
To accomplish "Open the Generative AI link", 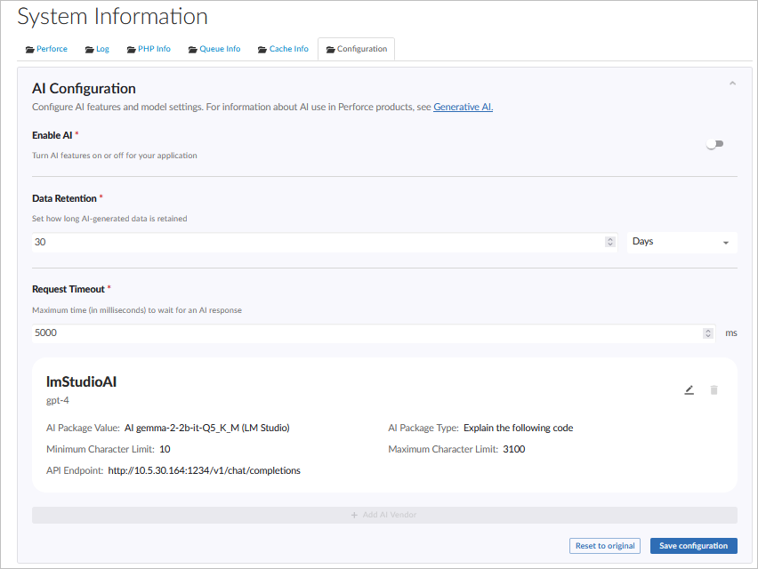I will [x=463, y=108].
